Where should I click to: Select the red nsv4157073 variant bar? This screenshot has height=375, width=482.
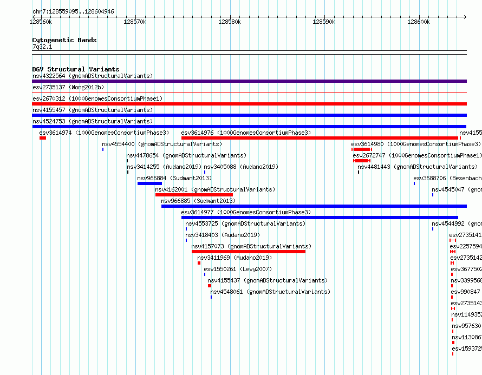tap(249, 252)
